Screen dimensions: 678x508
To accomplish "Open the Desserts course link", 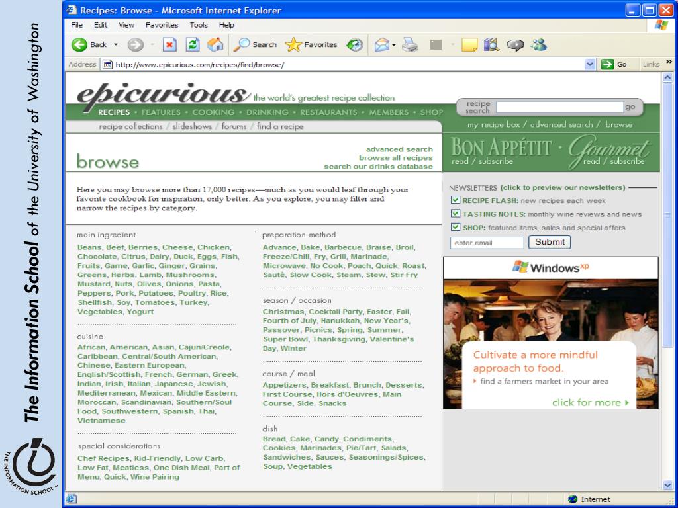I will (405, 385).
